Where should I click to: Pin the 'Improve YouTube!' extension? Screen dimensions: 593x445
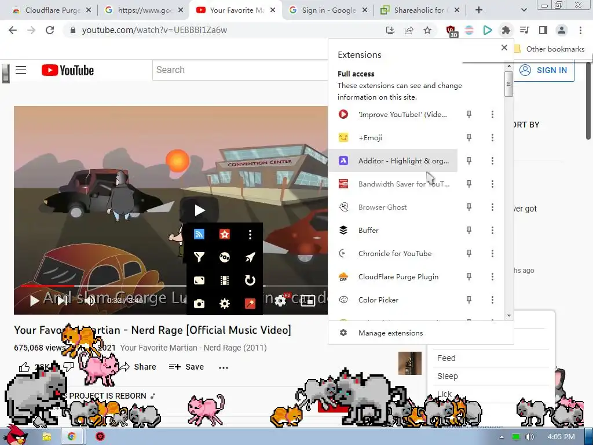(469, 114)
